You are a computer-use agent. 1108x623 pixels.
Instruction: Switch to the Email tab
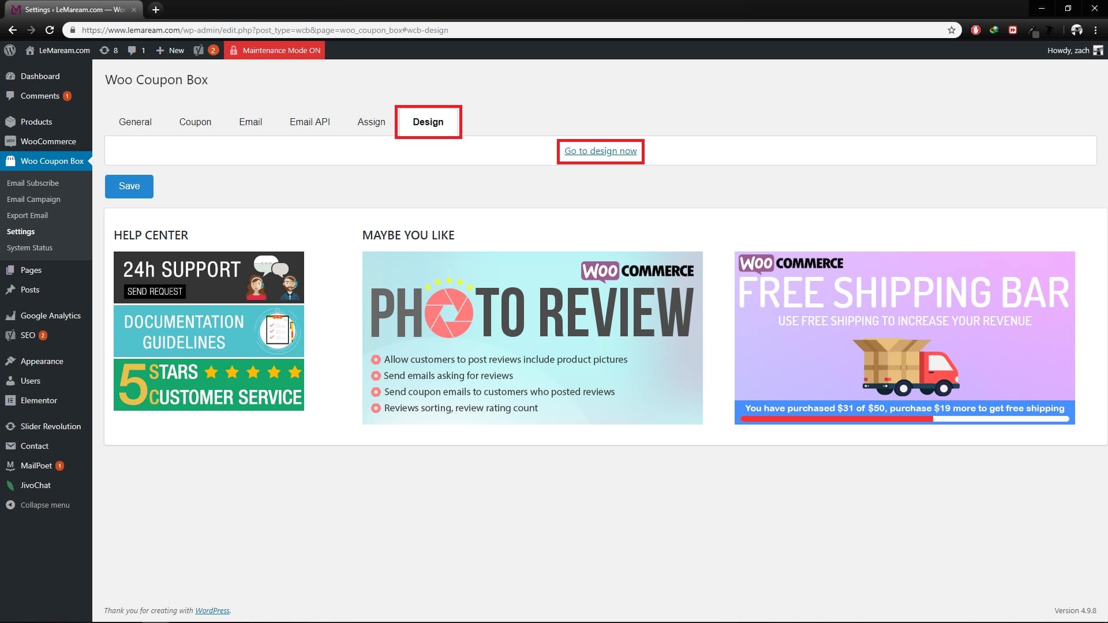tap(250, 122)
